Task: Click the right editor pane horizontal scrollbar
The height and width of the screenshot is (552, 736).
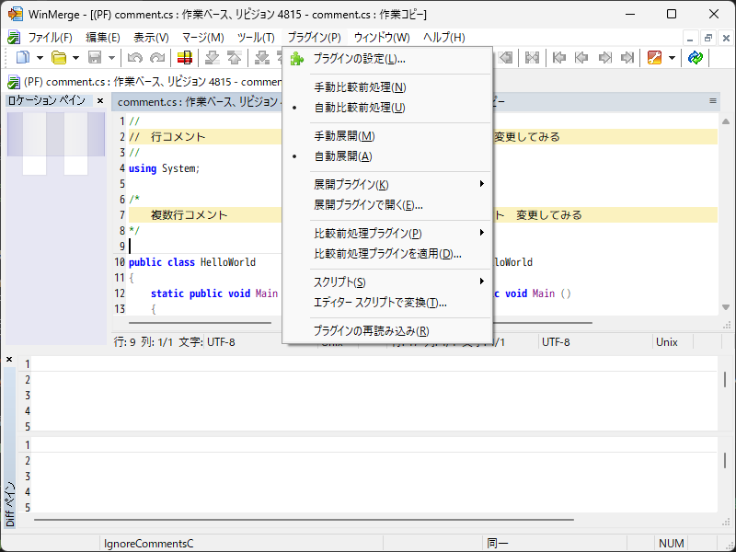Action: [542, 323]
